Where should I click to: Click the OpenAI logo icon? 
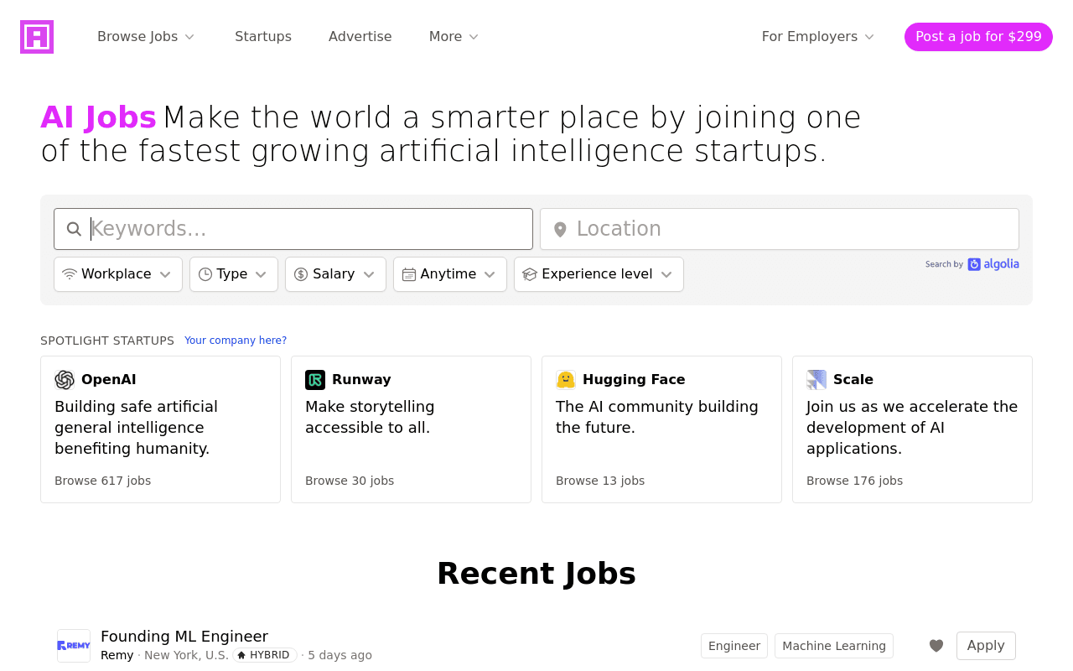click(x=65, y=380)
